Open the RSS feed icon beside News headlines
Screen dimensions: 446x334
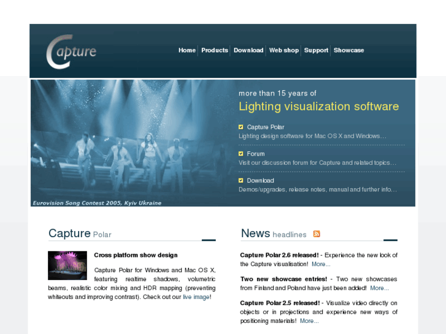click(x=317, y=233)
